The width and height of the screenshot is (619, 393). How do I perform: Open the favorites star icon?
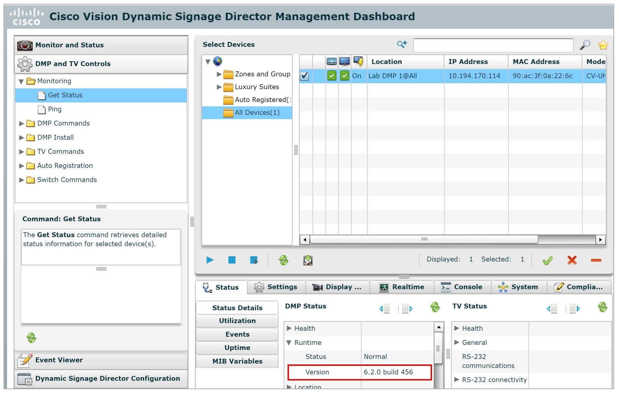click(604, 45)
